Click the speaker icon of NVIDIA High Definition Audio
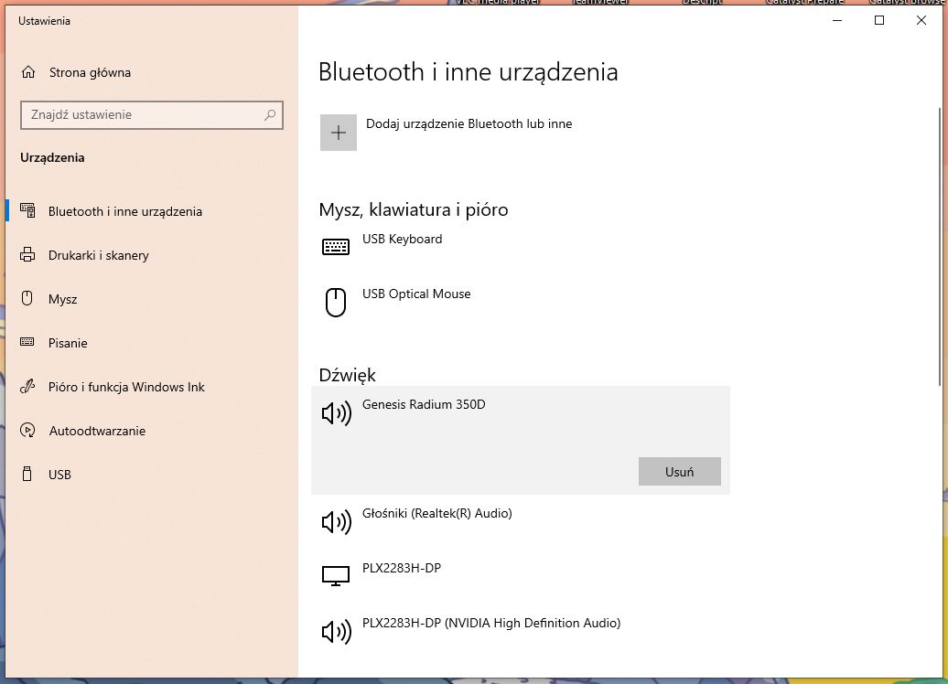Image resolution: width=948 pixels, height=684 pixels. tap(336, 632)
